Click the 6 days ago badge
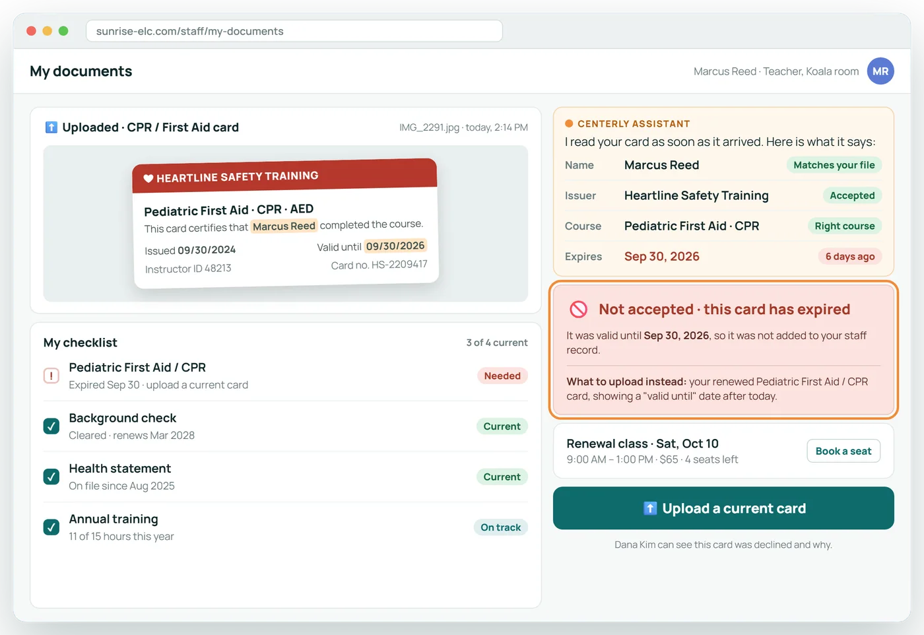924x635 pixels. (850, 257)
